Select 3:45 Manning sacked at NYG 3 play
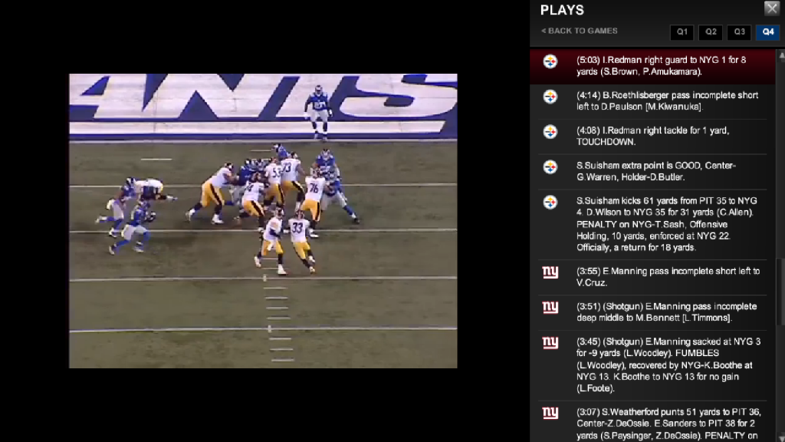 [x=653, y=364]
